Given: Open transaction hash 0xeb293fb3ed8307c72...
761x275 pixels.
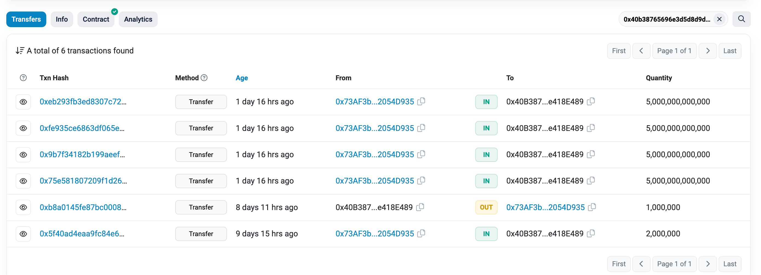Looking at the screenshot, I should click(83, 102).
